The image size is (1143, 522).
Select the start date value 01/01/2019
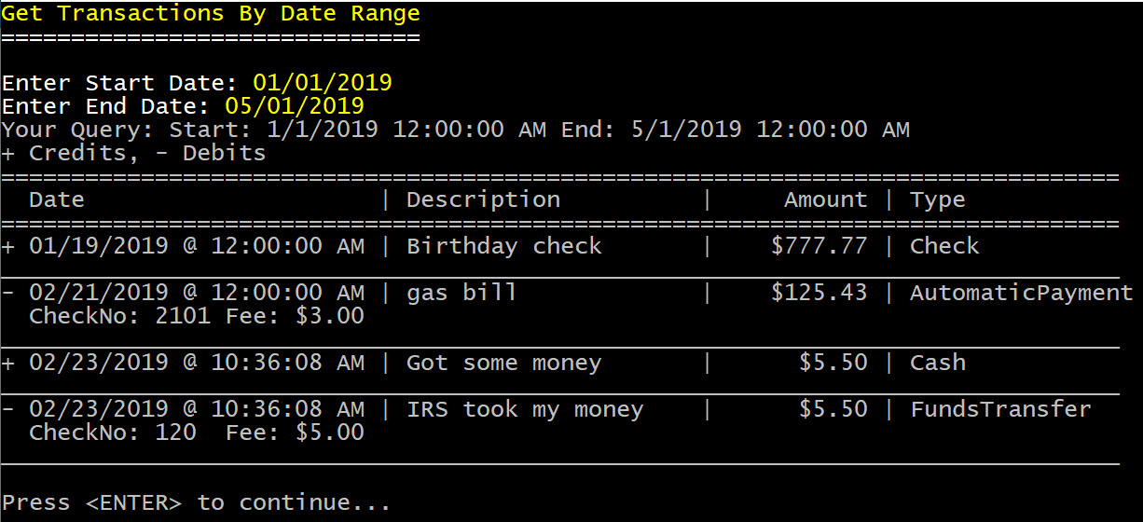pyautogui.click(x=323, y=83)
